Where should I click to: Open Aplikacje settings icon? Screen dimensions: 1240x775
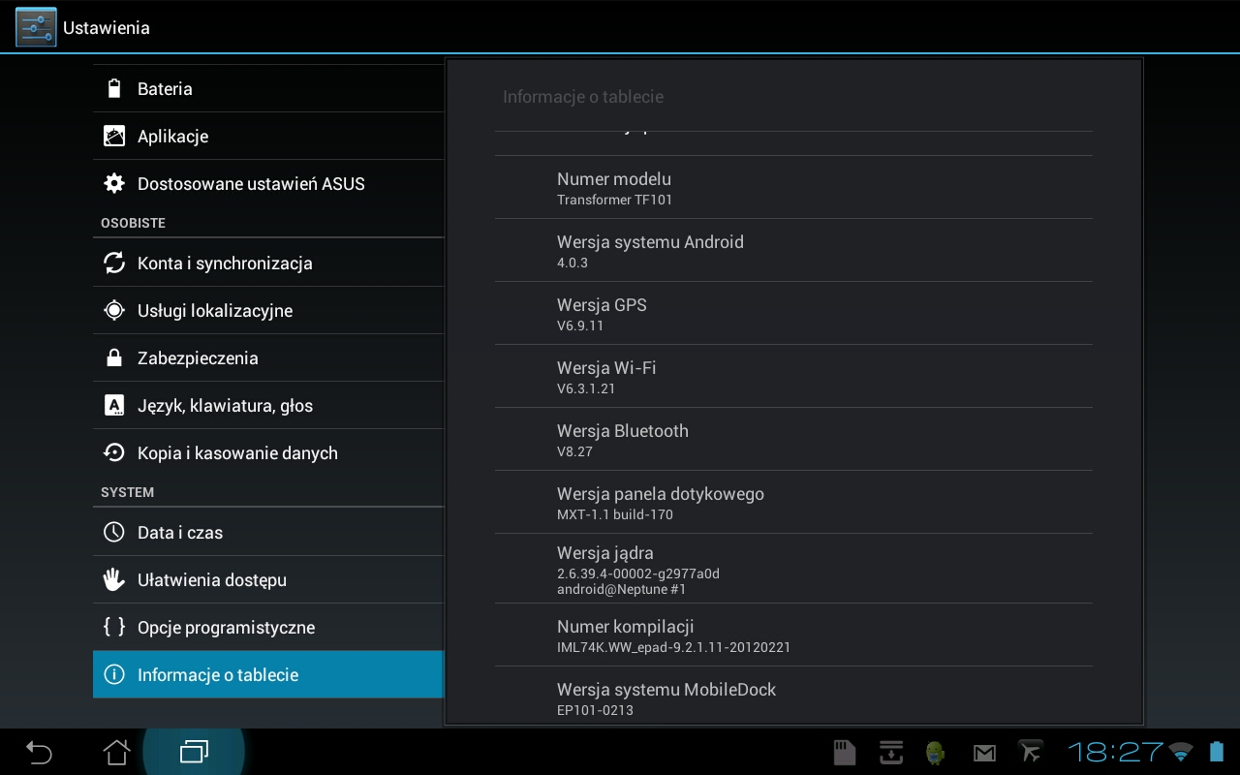coord(114,137)
